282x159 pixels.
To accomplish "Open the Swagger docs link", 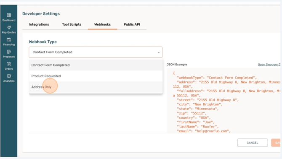I will 269,64.
